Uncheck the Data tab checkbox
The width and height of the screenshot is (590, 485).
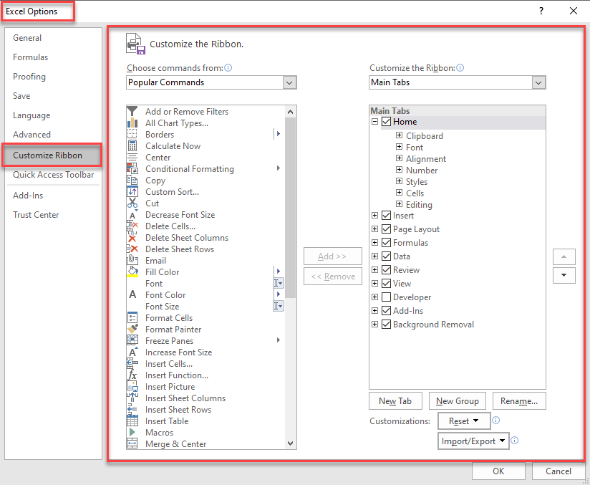(386, 256)
